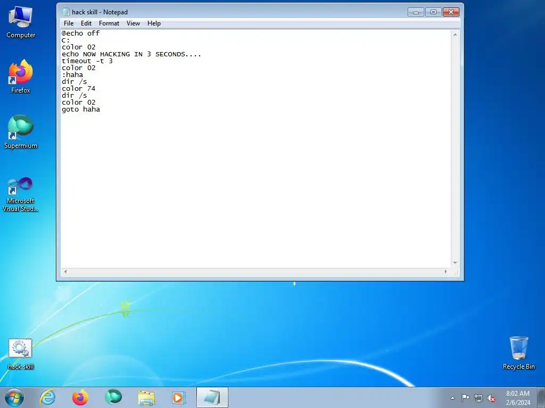Screen dimensions: 545x408
Task: Open the network tray icon
Action: (478, 398)
